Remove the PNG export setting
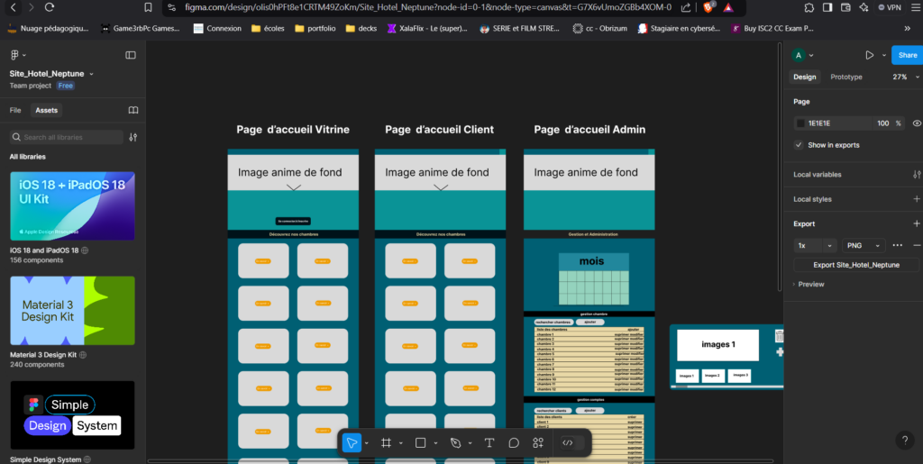Viewport: 923px width, 464px height. click(x=917, y=245)
